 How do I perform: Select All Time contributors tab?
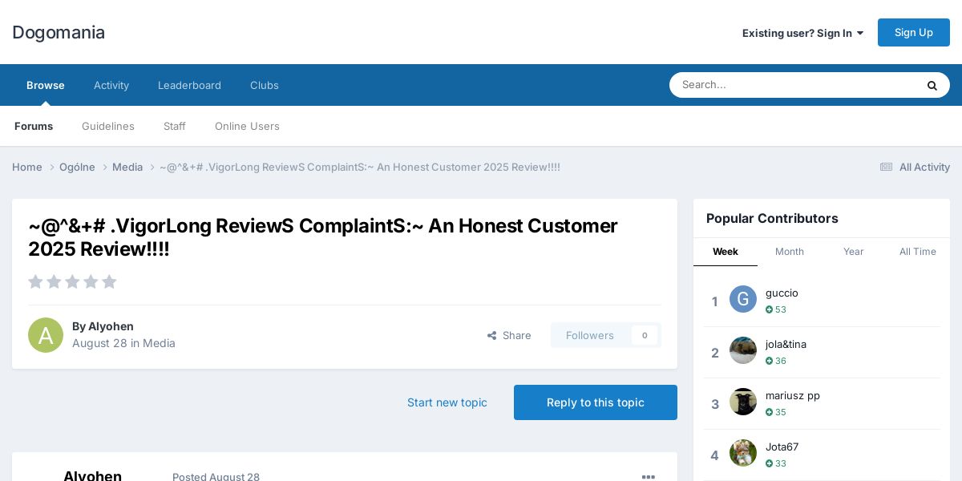918,252
